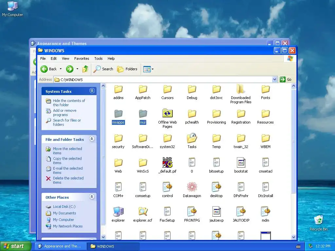Click the WINDOWS taskbar button
Image resolution: width=335 pixels, height=251 pixels.
(x=113, y=246)
